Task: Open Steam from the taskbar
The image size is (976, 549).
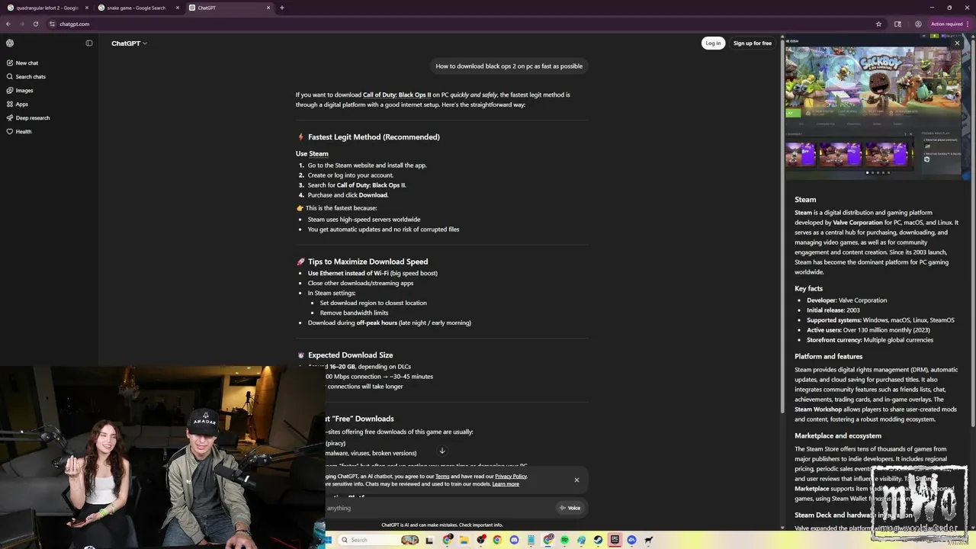Action: pyautogui.click(x=598, y=540)
